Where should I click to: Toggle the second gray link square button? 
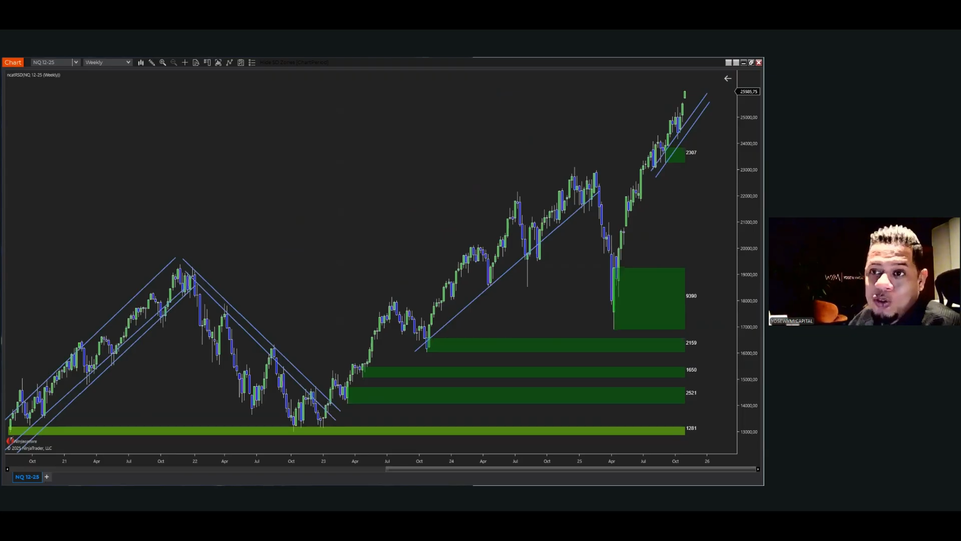(736, 63)
